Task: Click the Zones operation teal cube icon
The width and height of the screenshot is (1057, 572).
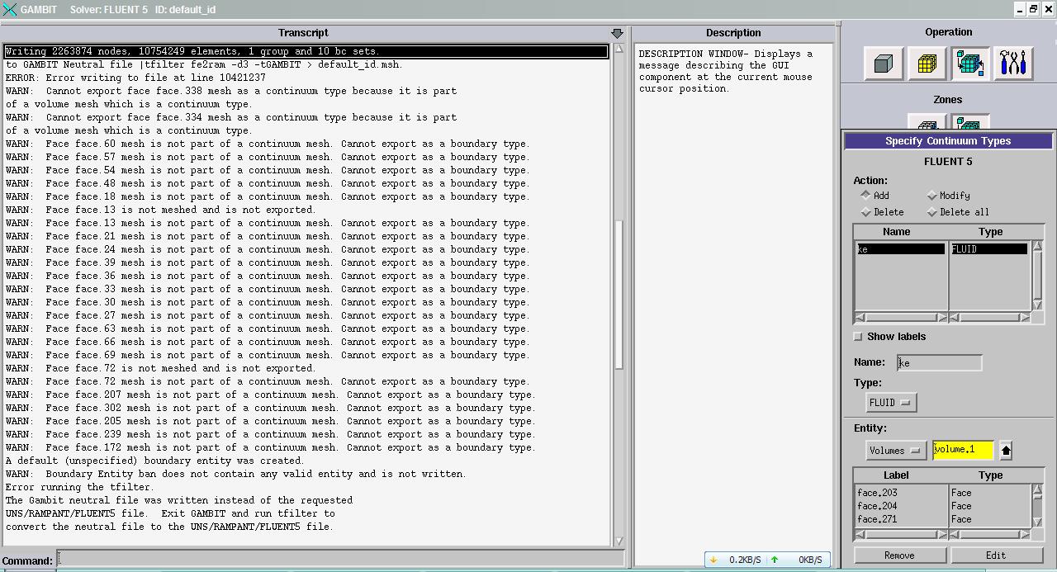Action: click(969, 64)
